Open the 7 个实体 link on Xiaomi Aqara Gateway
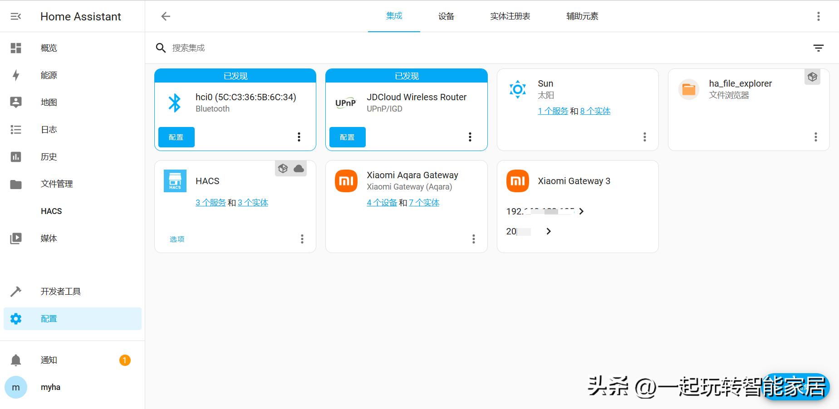Image resolution: width=839 pixels, height=409 pixels. [x=424, y=202]
